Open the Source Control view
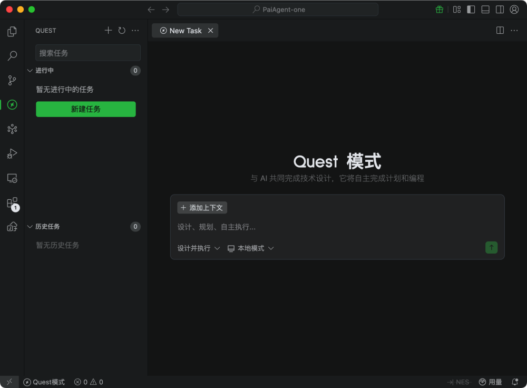The width and height of the screenshot is (527, 388). coord(12,80)
